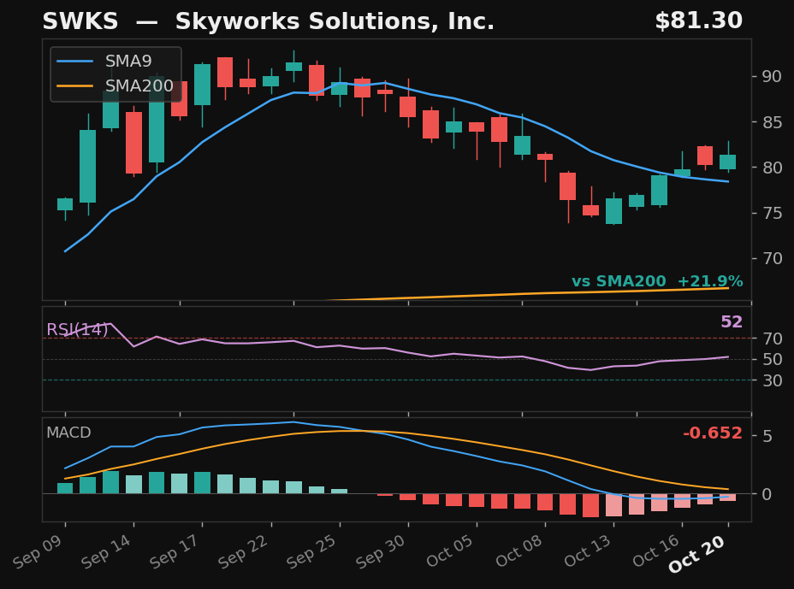Click the 85 price axis label

[772, 122]
